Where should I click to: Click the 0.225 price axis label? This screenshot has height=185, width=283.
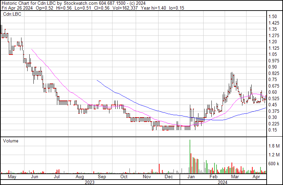[x=274, y=124]
